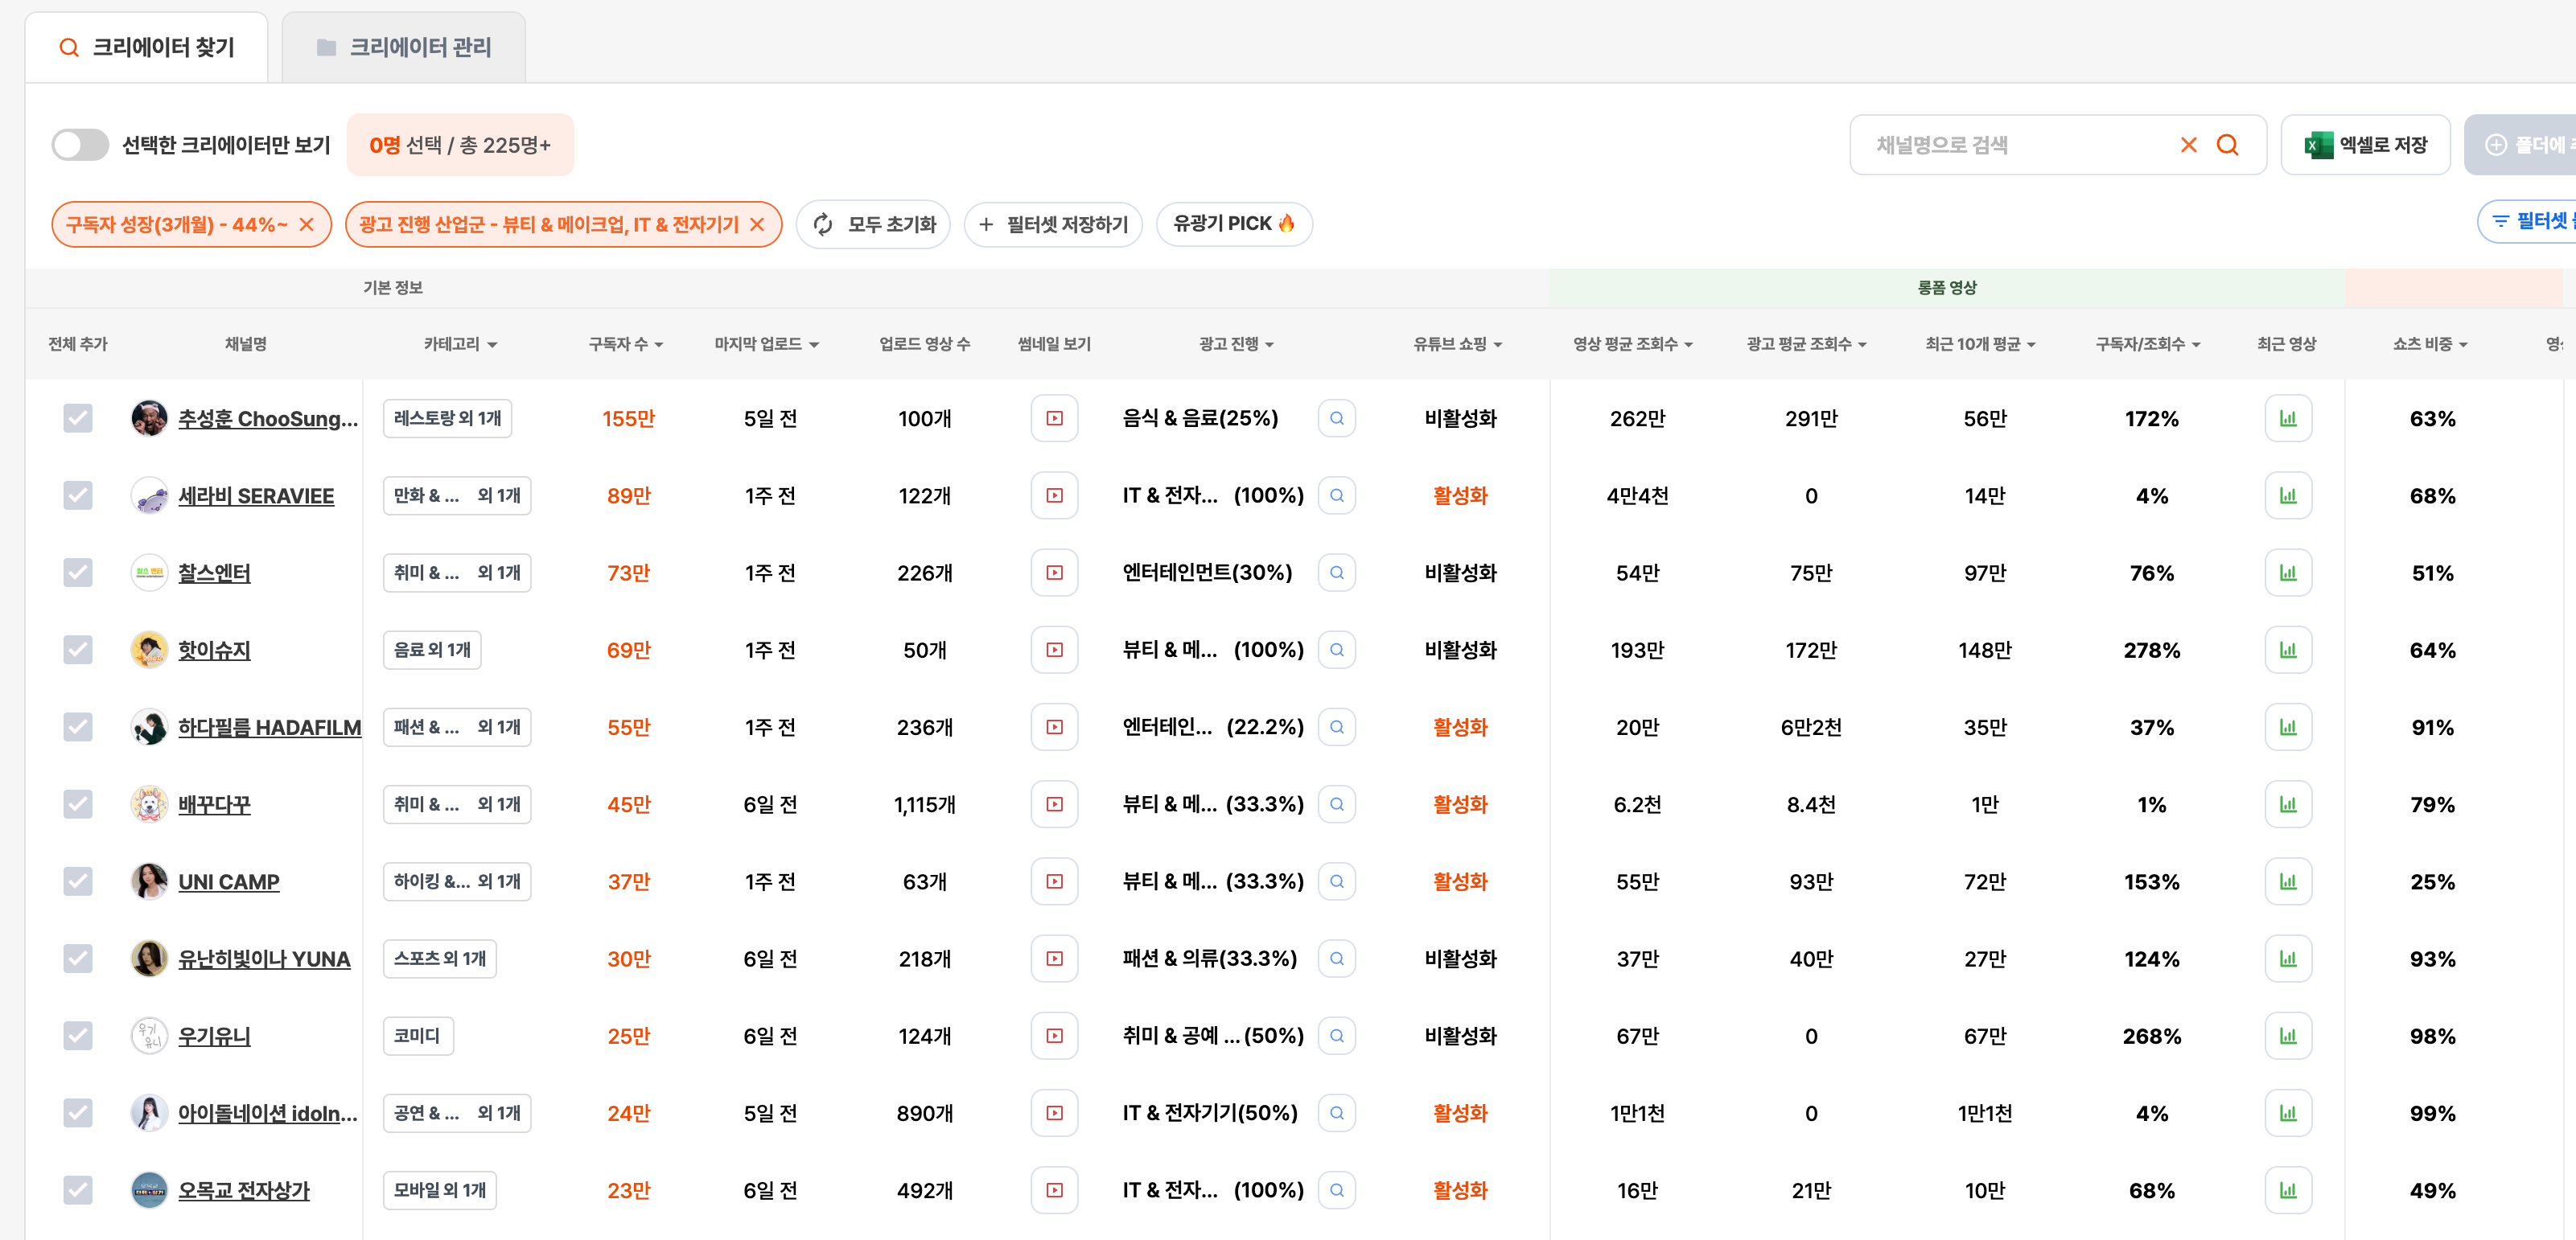This screenshot has height=1240, width=2576.
Task: Select the 크리에이터 찾기 tab
Action: (147, 47)
